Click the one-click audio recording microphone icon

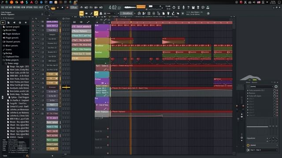(183, 7)
